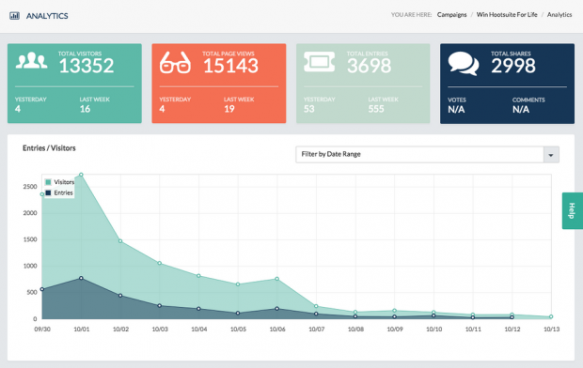
Task: Click the Votes N/A value
Action: pyautogui.click(x=456, y=109)
